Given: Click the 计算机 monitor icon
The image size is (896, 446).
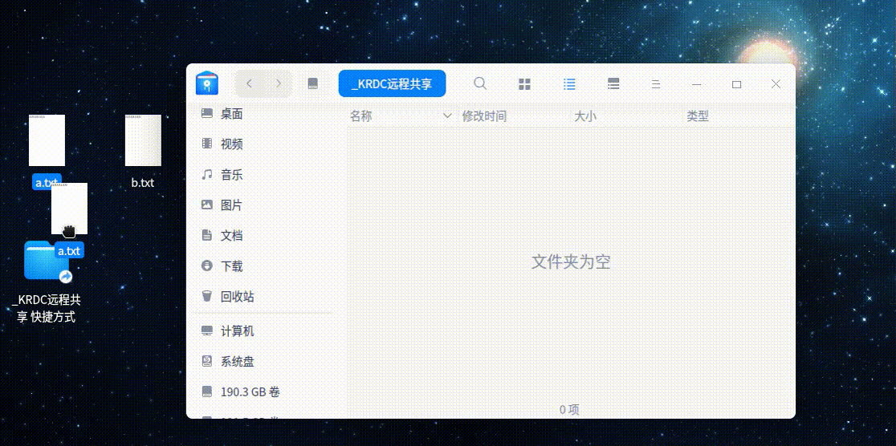Looking at the screenshot, I should (207, 330).
